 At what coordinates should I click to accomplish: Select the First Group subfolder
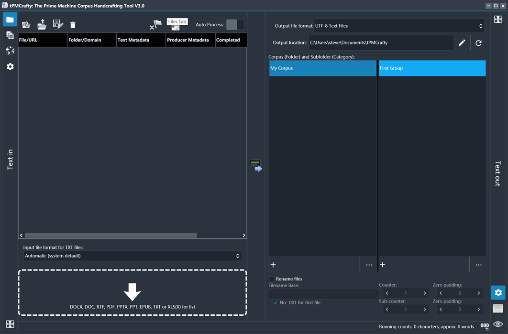(432, 68)
